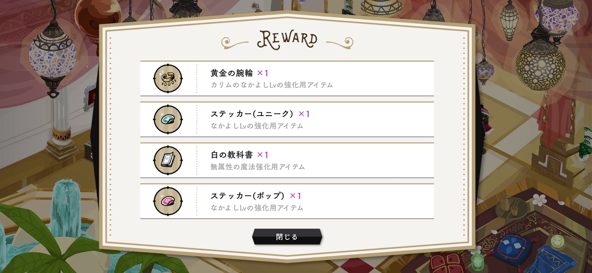Tap the ×1 count beside ステッカー(ポップ)
592x273 pixels.
pos(295,196)
